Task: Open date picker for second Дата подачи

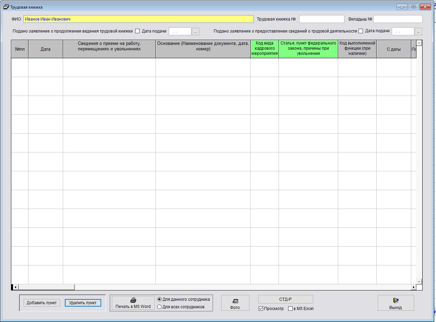Action: pyautogui.click(x=418, y=32)
